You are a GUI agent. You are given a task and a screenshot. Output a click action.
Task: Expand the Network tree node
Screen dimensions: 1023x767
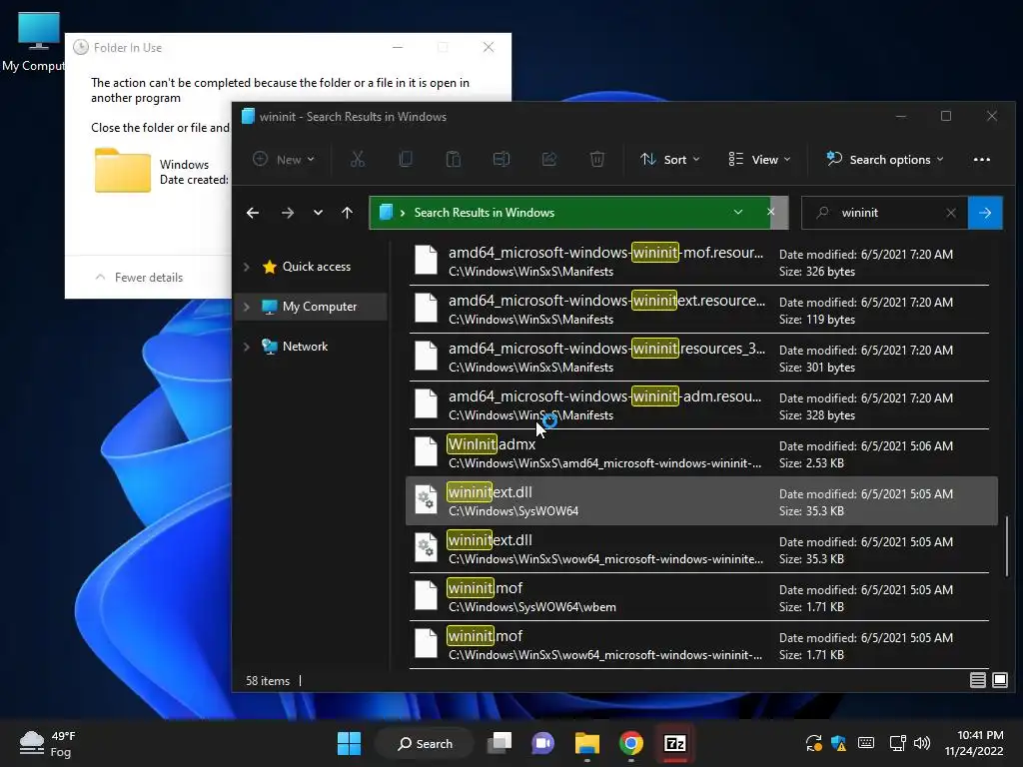click(x=247, y=347)
